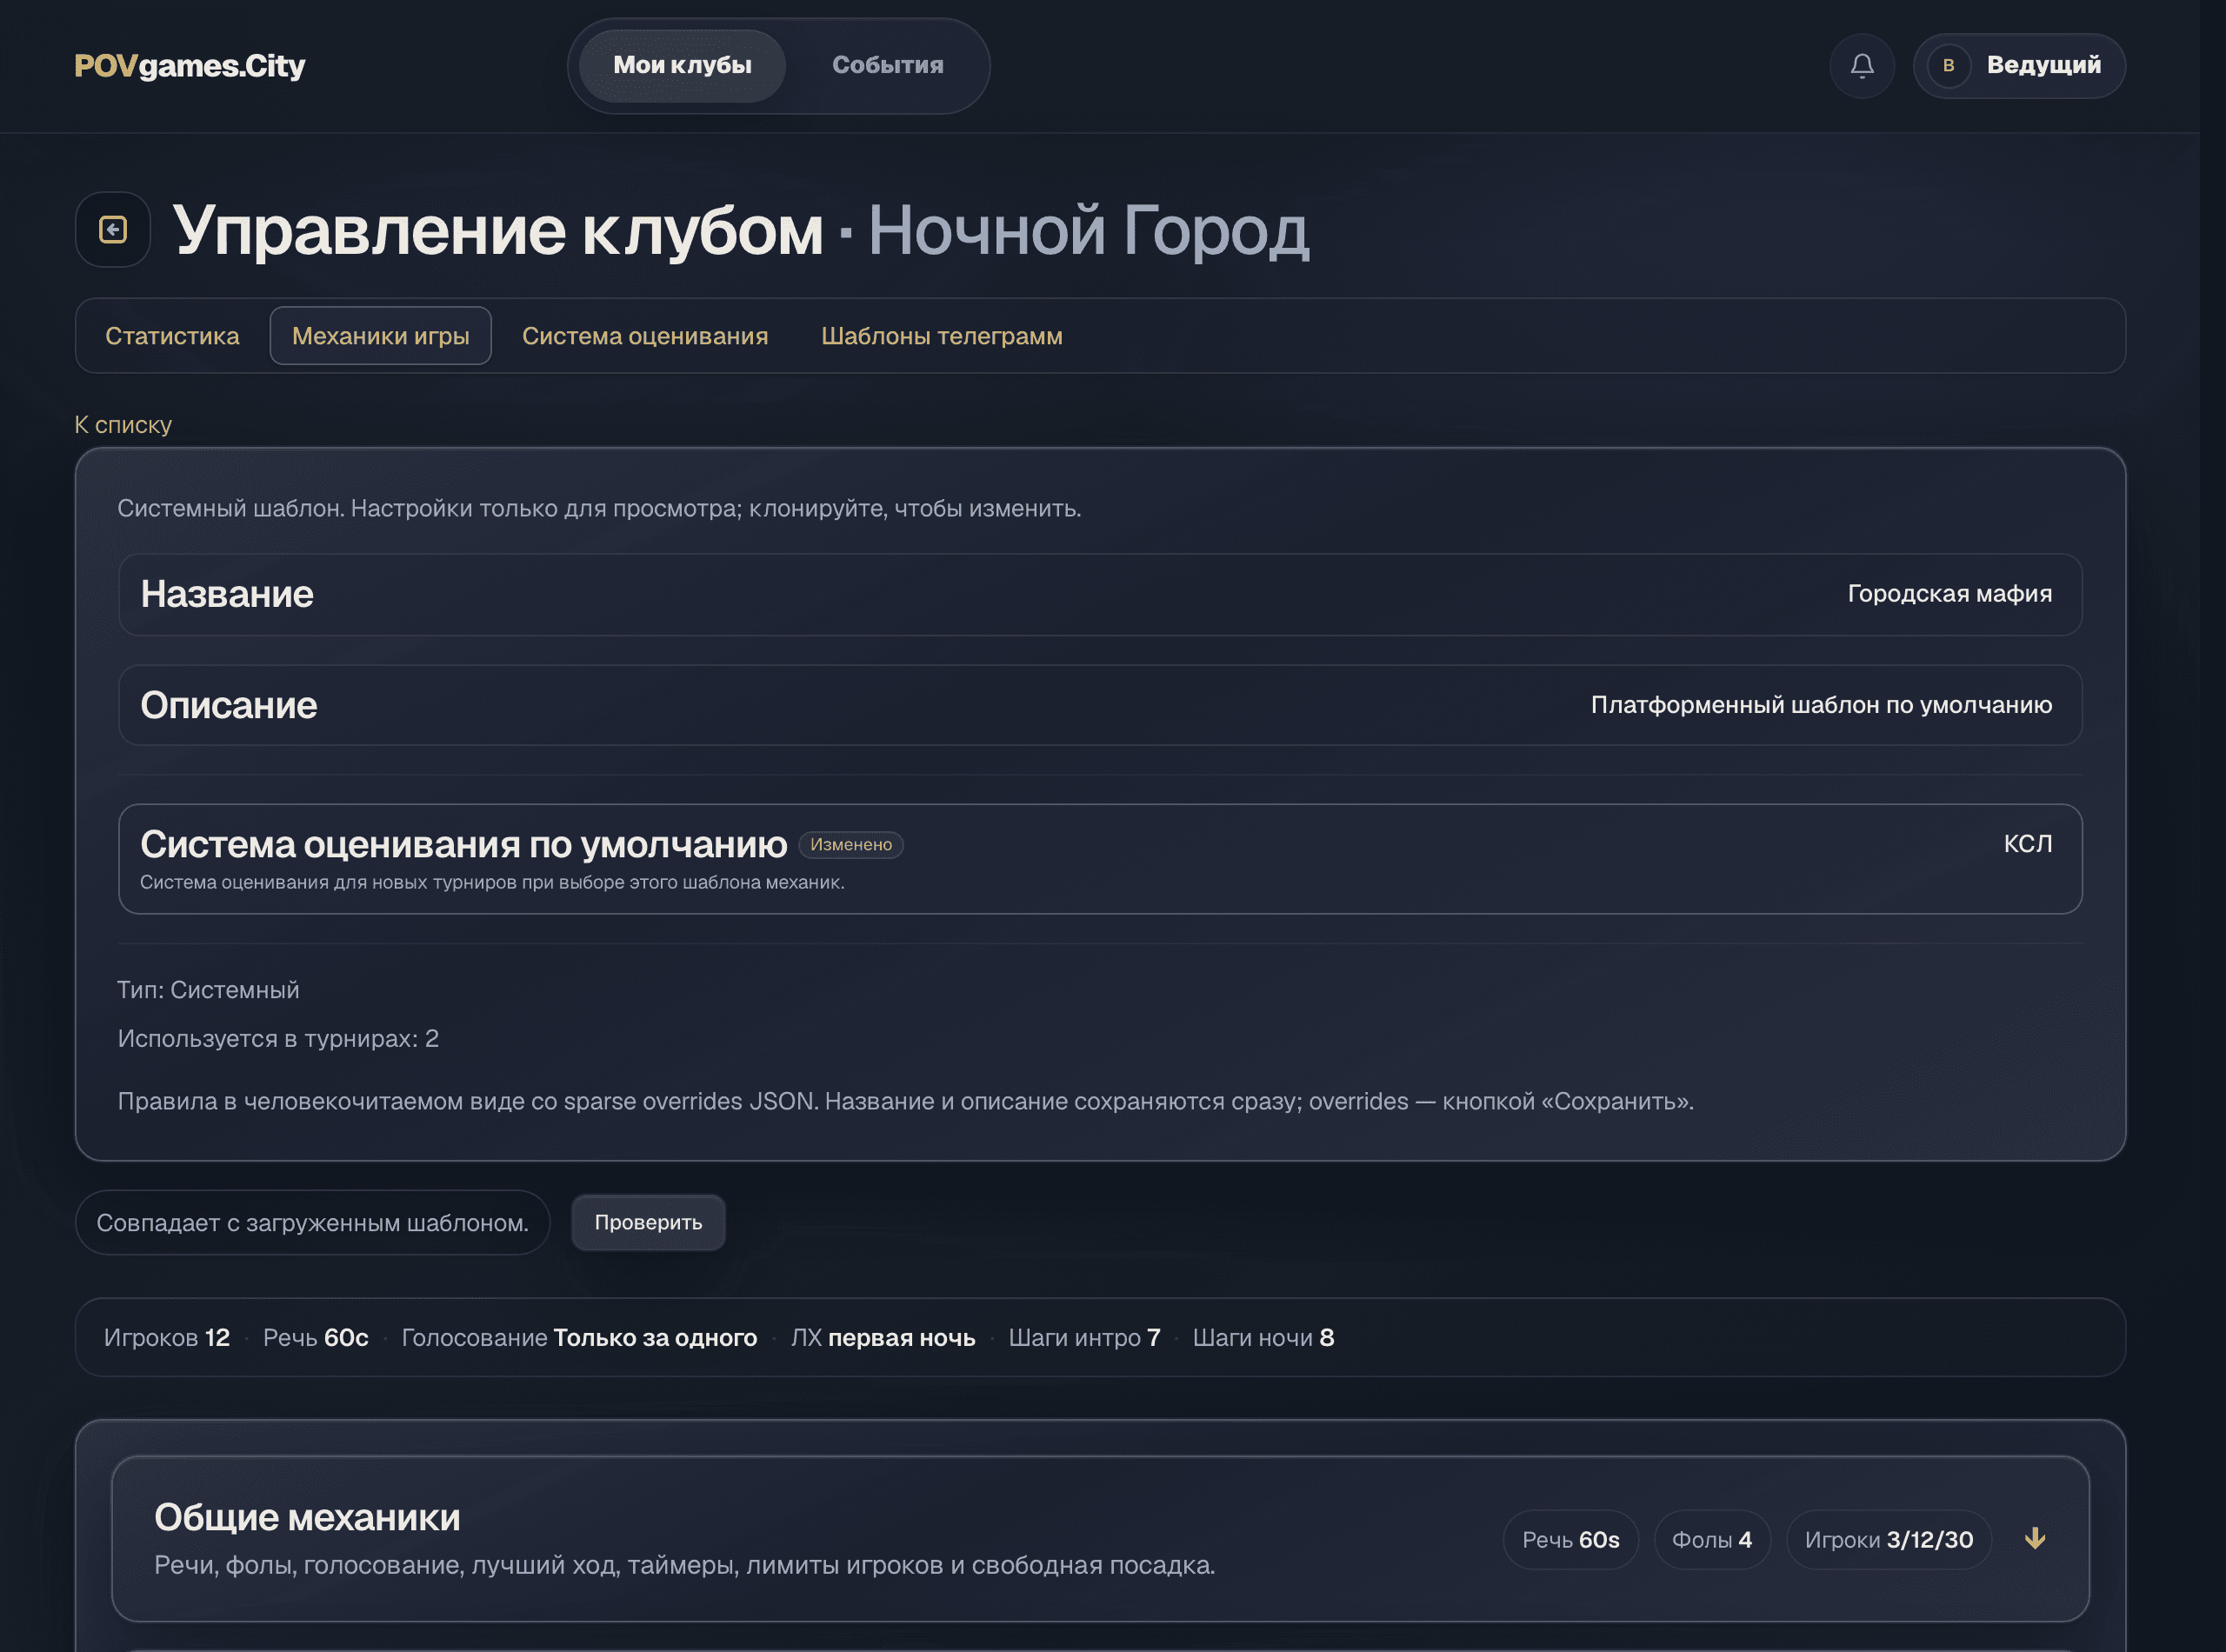
Task: Click the КСЛ value
Action: [2027, 844]
